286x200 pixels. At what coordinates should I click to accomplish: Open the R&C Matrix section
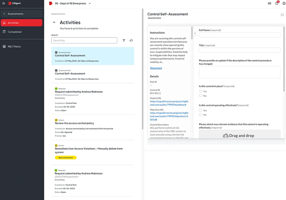pyautogui.click(x=13, y=46)
